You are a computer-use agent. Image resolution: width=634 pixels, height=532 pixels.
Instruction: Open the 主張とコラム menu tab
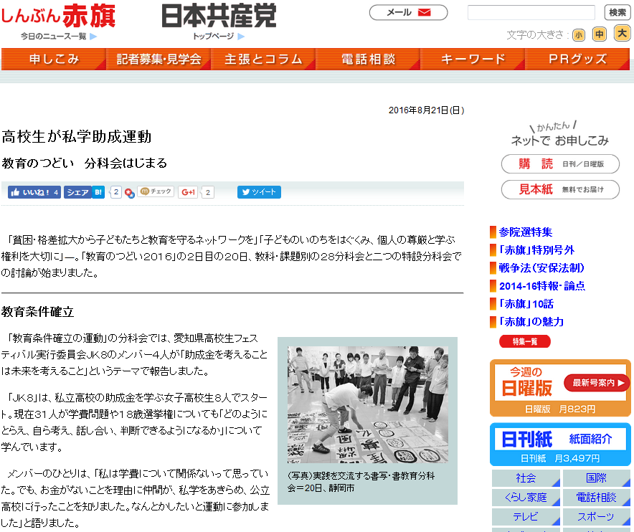coord(262,59)
